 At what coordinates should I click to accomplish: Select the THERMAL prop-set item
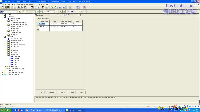(x=17, y=58)
